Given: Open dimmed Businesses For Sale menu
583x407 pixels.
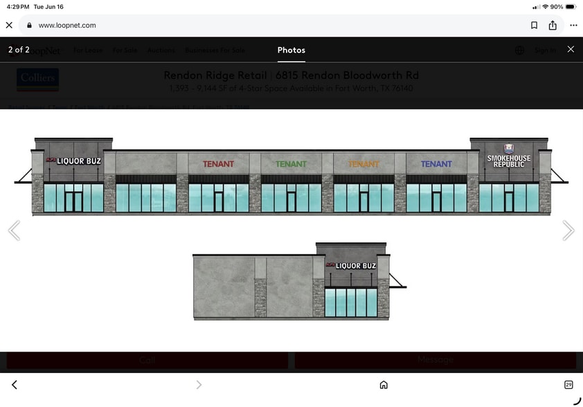Looking at the screenshot, I should click(x=215, y=50).
